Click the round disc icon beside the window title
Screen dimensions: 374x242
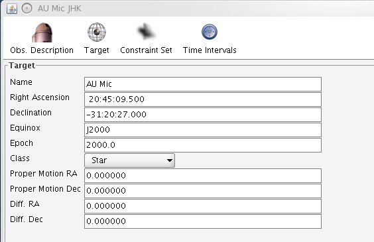coord(27,9)
